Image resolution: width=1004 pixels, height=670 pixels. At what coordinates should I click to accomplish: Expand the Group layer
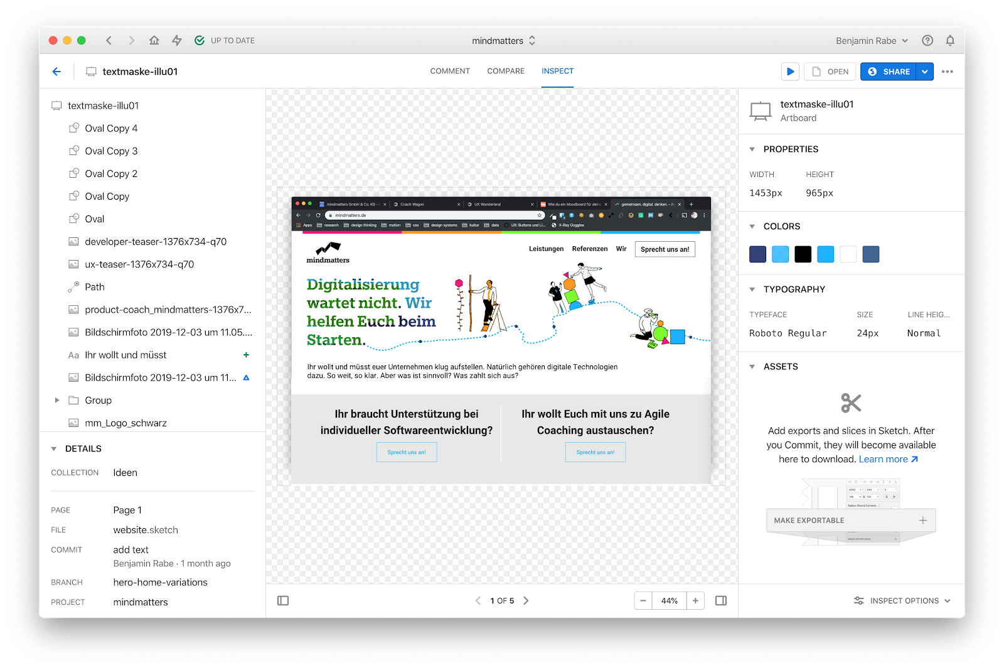coord(57,400)
